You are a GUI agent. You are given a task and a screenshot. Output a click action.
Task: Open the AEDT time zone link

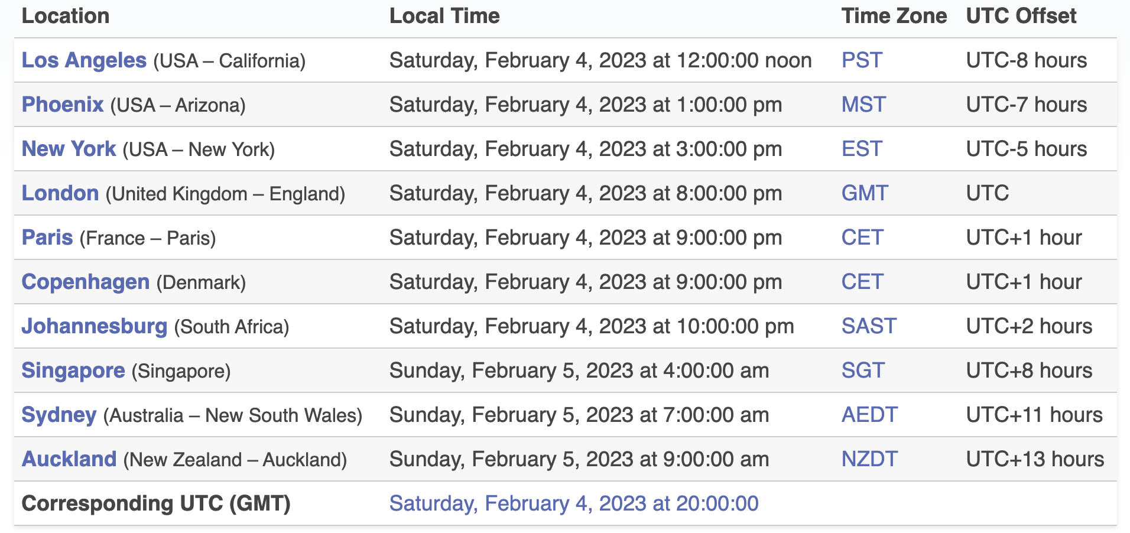[869, 415]
